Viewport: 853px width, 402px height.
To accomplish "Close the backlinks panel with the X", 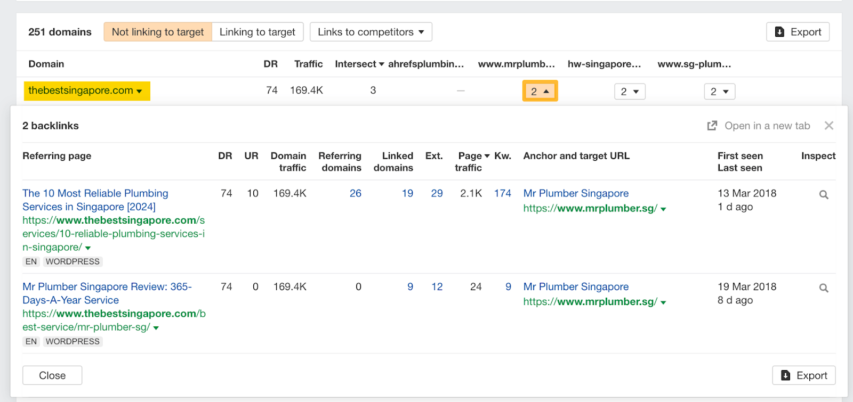I will 828,126.
